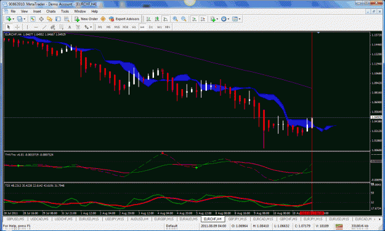Select the Fibonacci Retracement tool

point(61,27)
